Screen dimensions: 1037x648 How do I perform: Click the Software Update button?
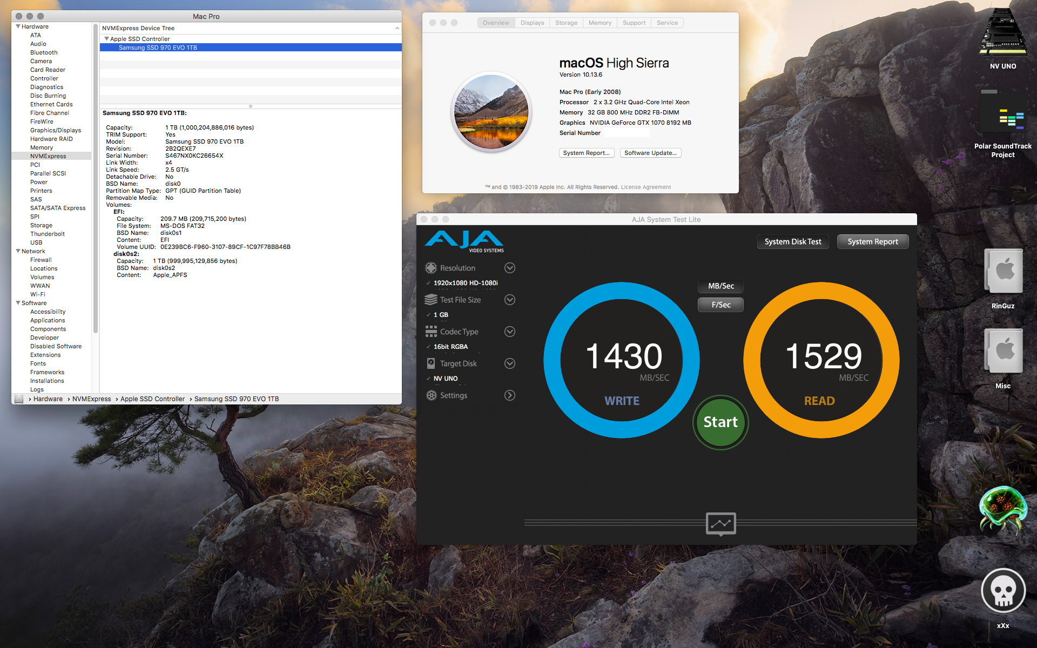pos(650,153)
